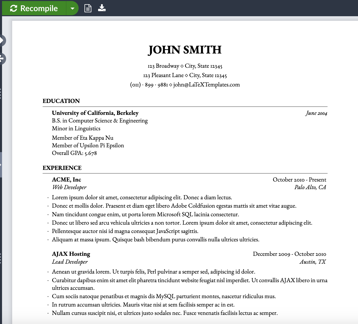Screen dimensions: 358x324
Task: Click the bullet starting 'Aenean ut gravida lorem'
Action: 154,272
